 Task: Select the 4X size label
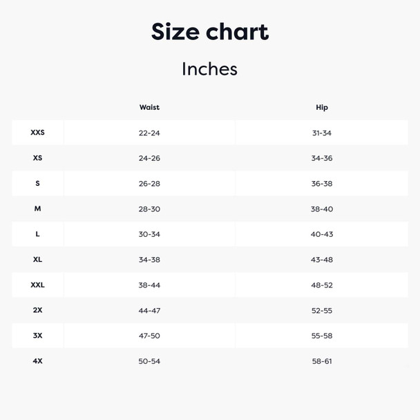[x=37, y=361]
